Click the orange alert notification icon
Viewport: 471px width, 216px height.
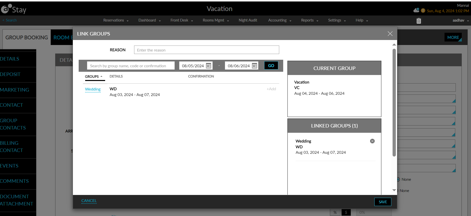click(423, 10)
